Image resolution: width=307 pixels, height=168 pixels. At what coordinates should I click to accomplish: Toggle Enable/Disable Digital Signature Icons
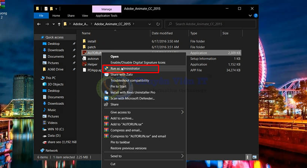(138, 63)
